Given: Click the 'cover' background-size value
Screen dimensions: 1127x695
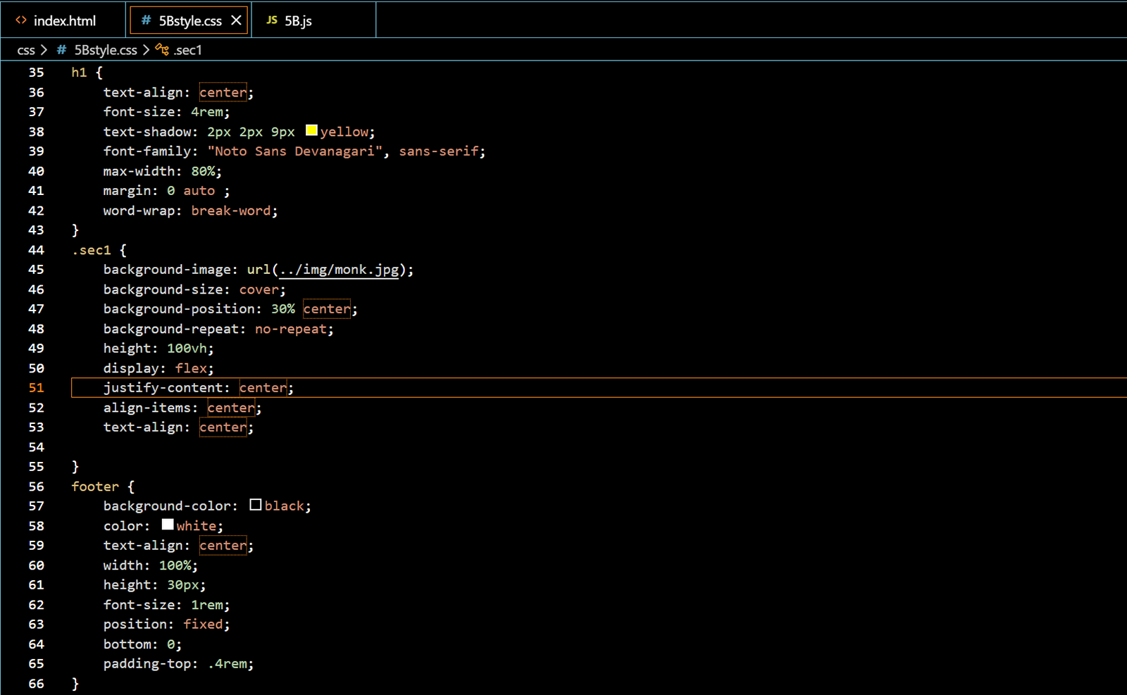Looking at the screenshot, I should click(x=259, y=289).
